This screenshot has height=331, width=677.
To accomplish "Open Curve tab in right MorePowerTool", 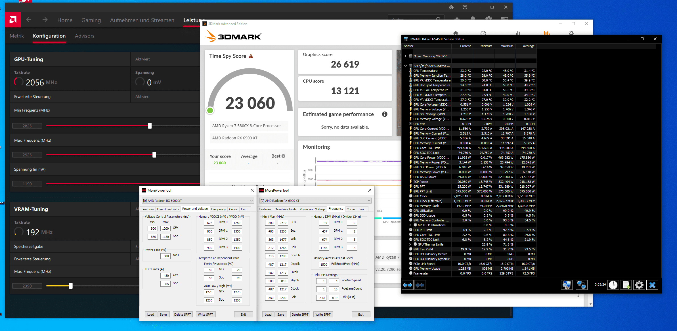I will 351,209.
